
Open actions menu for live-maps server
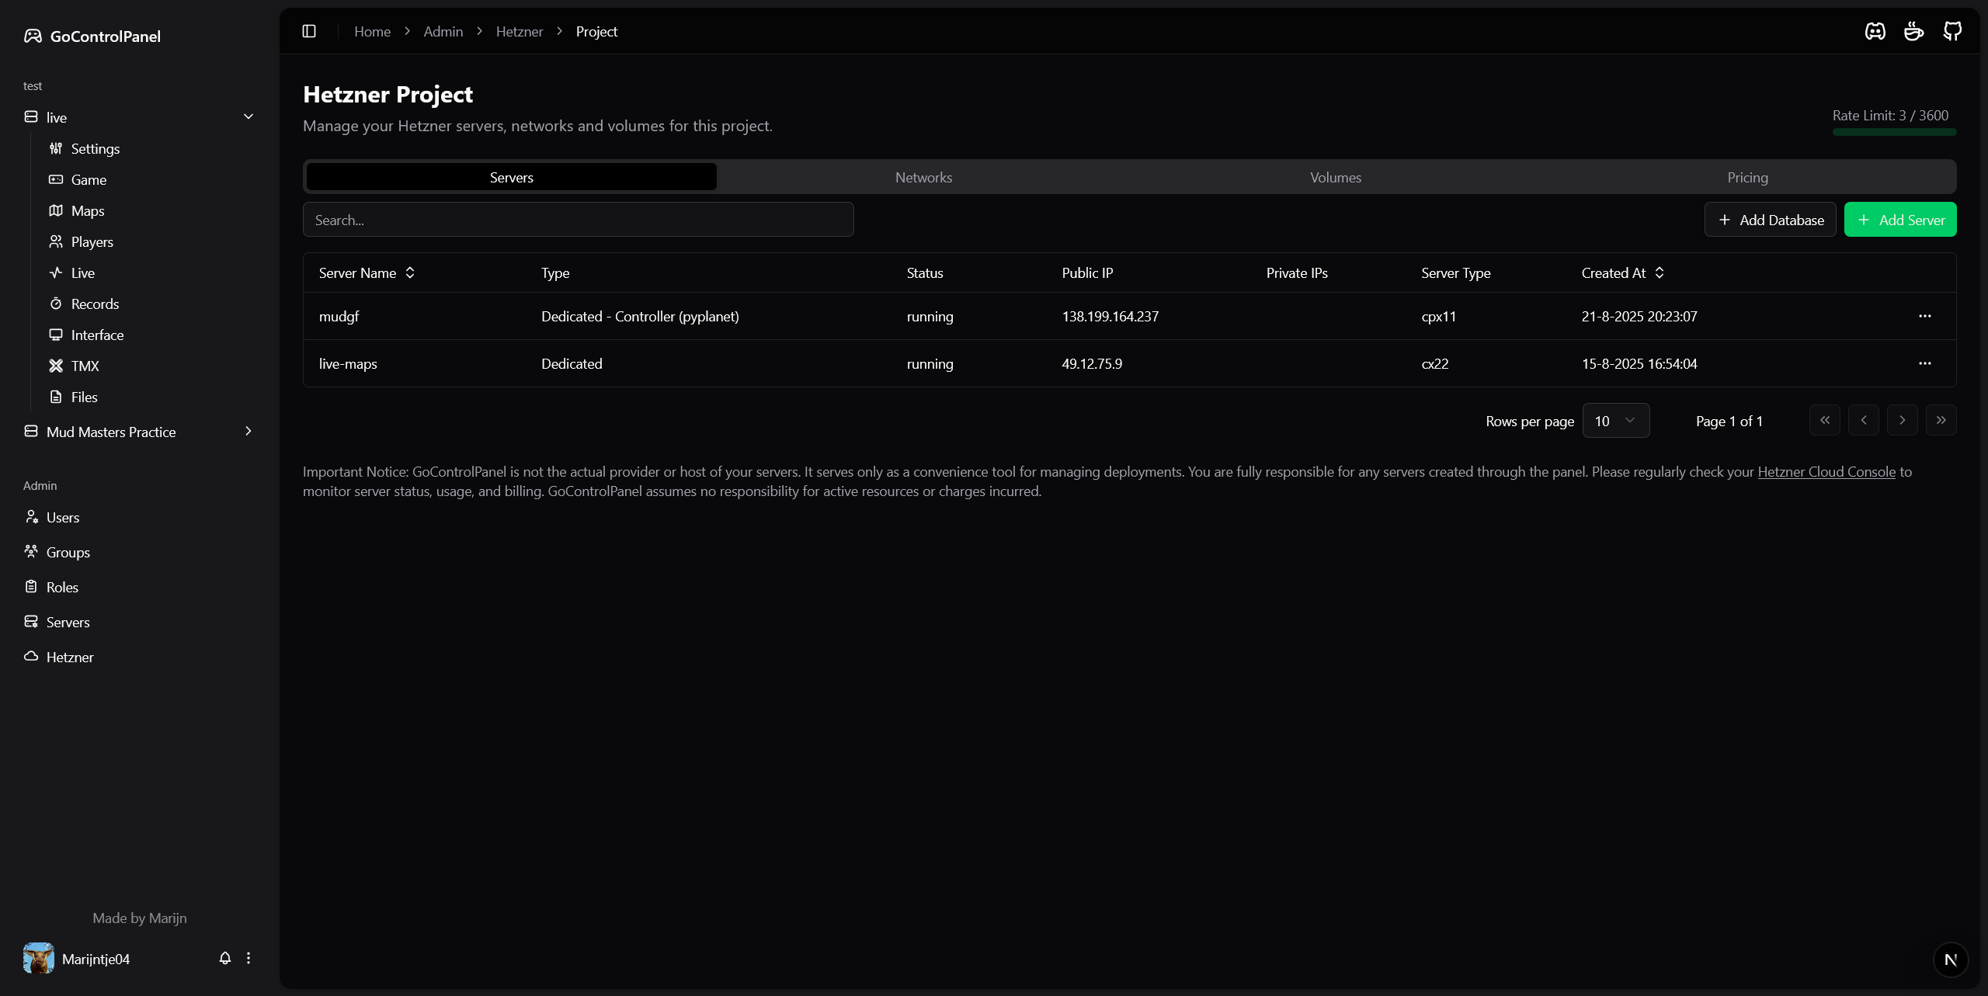pyautogui.click(x=1924, y=363)
